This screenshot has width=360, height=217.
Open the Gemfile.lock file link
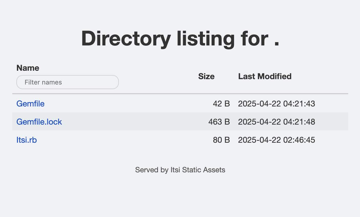tap(39, 122)
